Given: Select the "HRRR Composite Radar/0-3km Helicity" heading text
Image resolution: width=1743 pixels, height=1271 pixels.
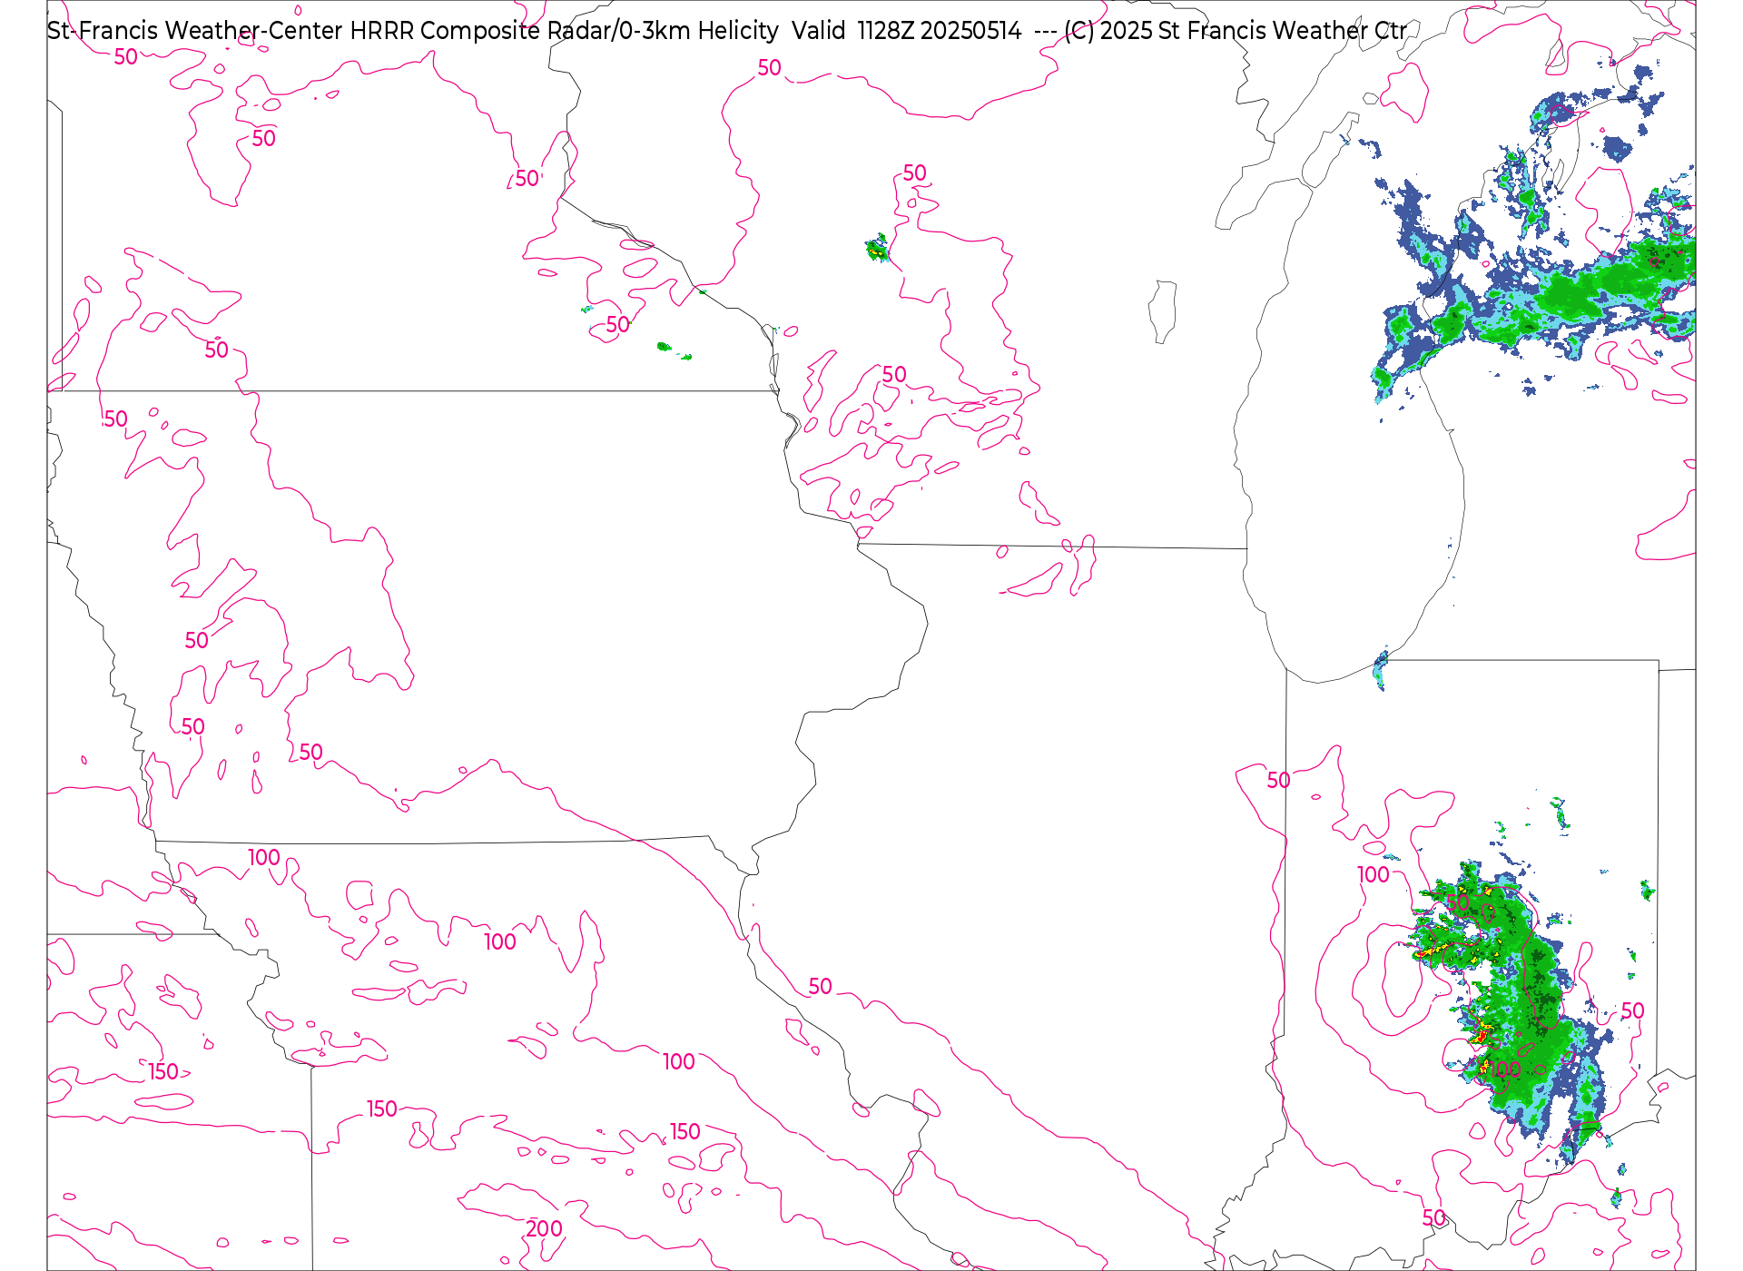Looking at the screenshot, I should click(564, 31).
